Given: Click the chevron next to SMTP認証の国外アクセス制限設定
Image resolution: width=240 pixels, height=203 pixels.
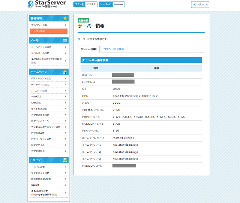Looking at the screenshot, I should click(x=65, y=61).
